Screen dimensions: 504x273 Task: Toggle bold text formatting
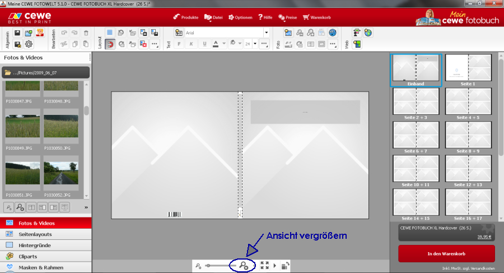pyautogui.click(x=179, y=44)
